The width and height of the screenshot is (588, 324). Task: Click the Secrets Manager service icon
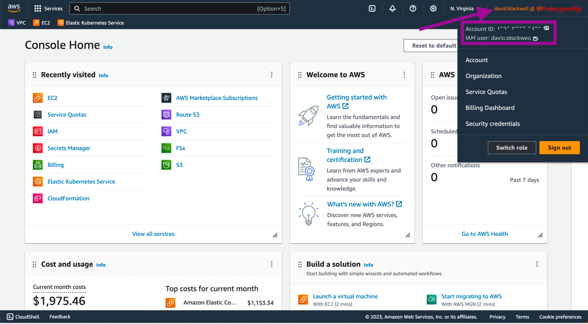38,148
